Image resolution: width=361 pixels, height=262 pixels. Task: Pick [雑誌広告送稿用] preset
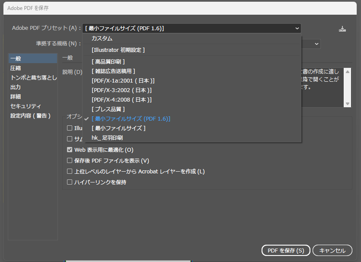point(113,71)
